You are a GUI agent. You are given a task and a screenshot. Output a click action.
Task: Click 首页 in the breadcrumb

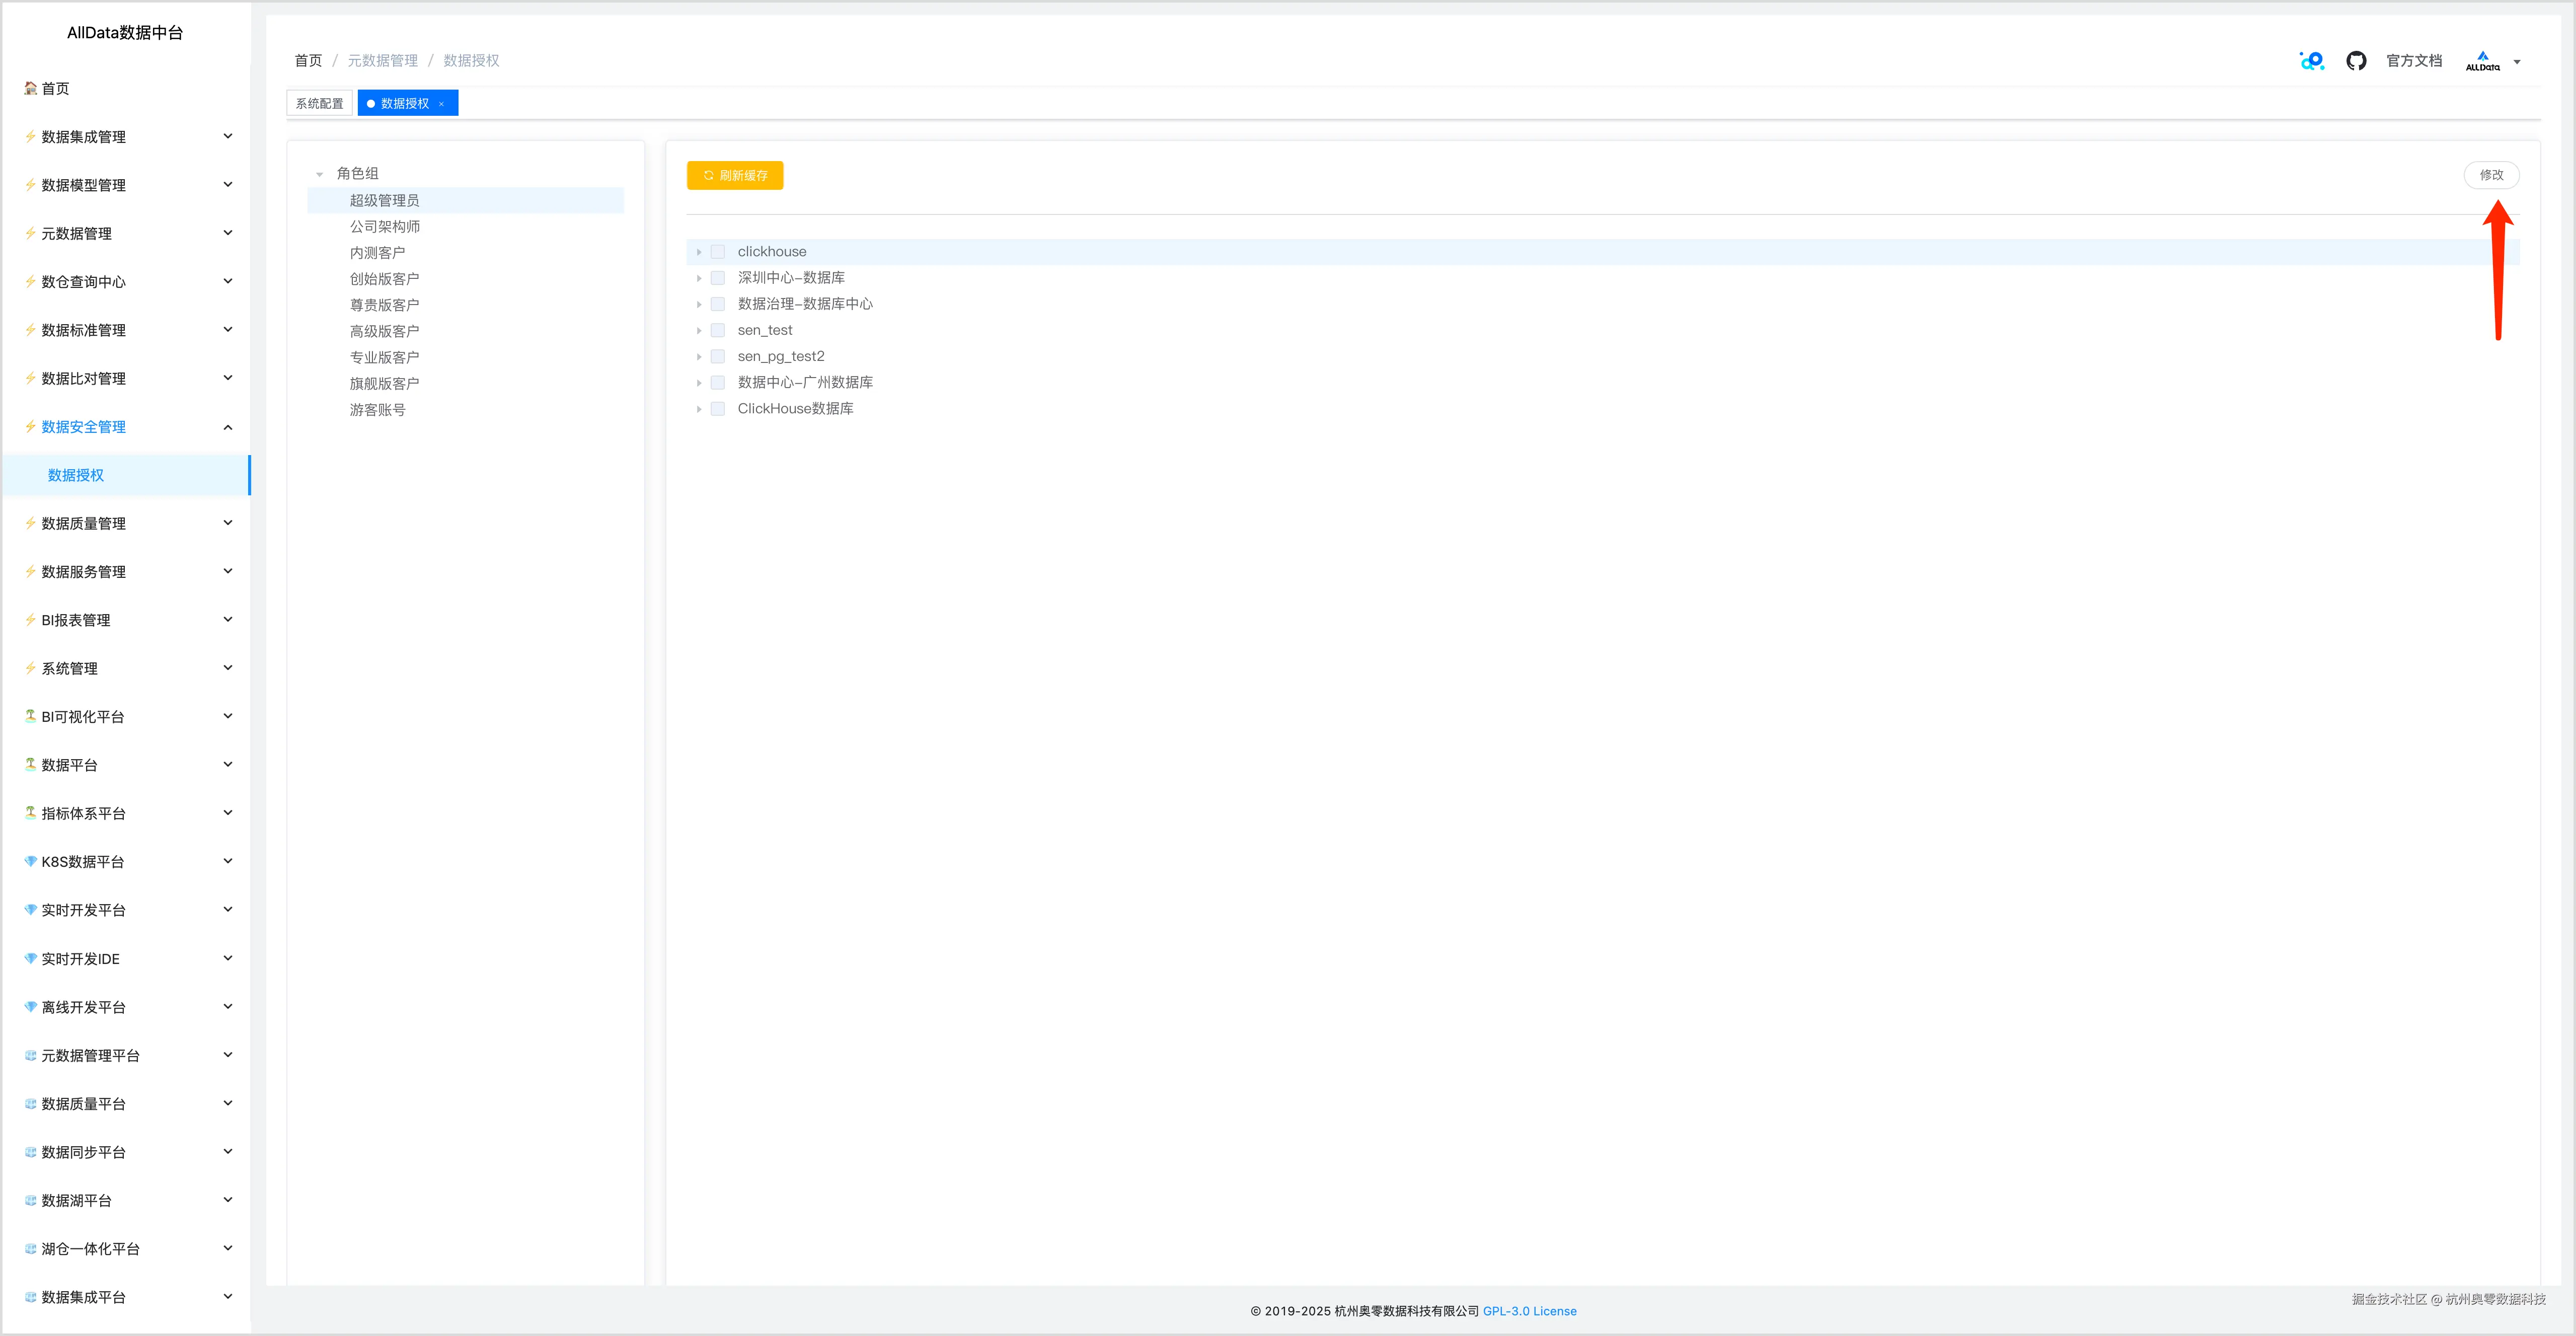[x=308, y=61]
